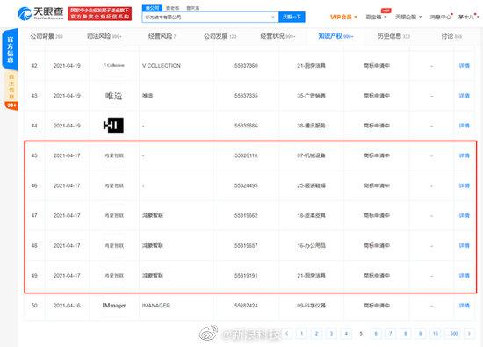The image size is (483, 347).
Task: Open the 天眼企服 dropdown menu
Action: pos(408,17)
